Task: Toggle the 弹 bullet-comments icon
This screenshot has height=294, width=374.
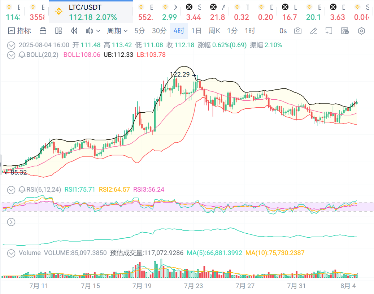Action: [x=345, y=31]
